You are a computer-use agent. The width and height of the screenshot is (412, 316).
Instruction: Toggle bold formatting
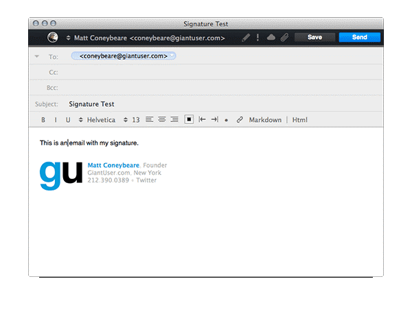[43, 120]
